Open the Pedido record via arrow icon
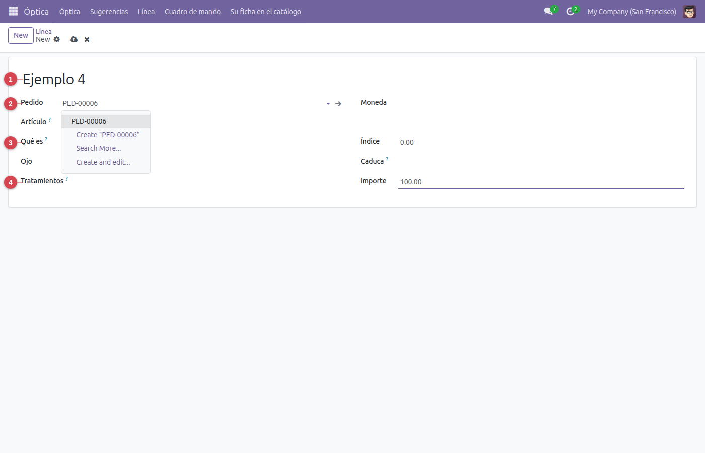Image resolution: width=705 pixels, height=453 pixels. coord(338,104)
